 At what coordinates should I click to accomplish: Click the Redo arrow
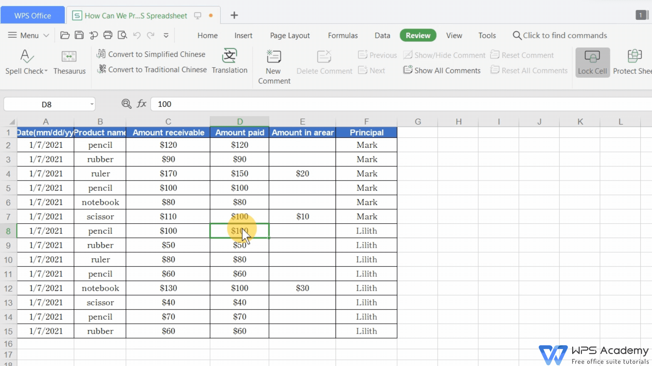point(151,35)
